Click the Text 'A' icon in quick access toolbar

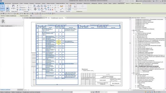(25, 13)
